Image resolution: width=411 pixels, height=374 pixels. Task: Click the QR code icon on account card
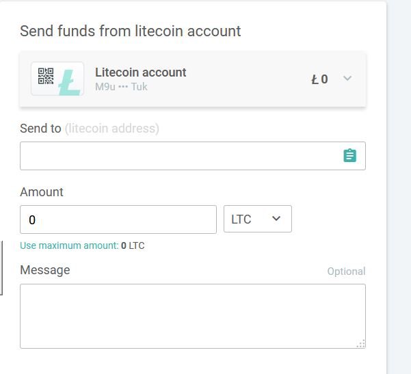coord(46,76)
